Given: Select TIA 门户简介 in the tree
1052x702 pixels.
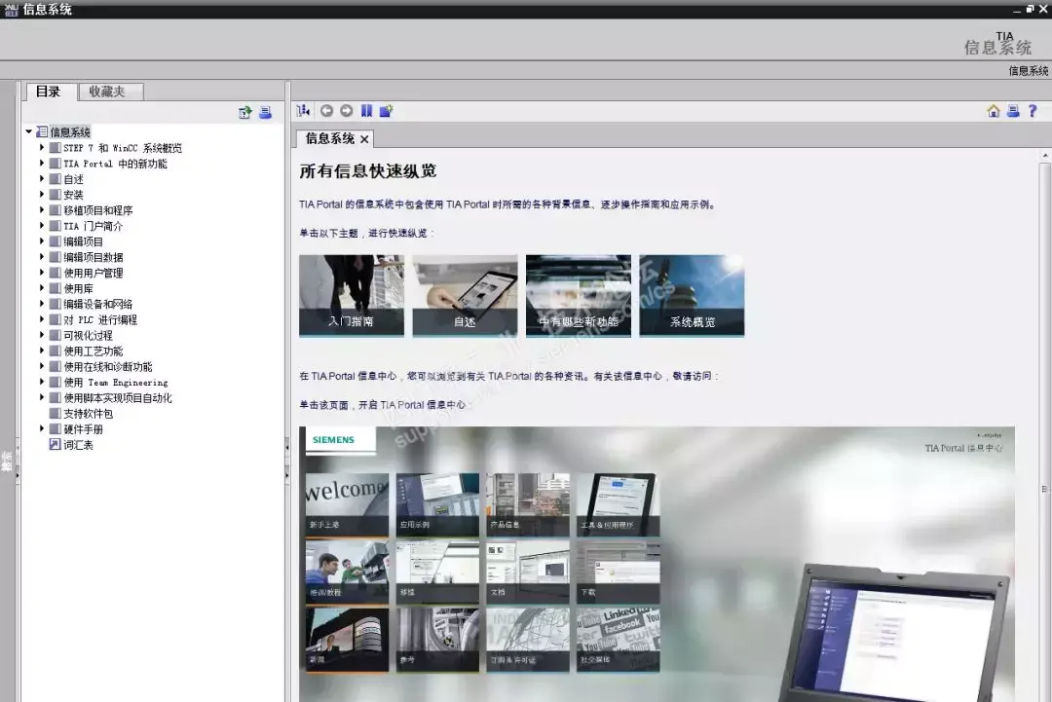Looking at the screenshot, I should click(94, 226).
